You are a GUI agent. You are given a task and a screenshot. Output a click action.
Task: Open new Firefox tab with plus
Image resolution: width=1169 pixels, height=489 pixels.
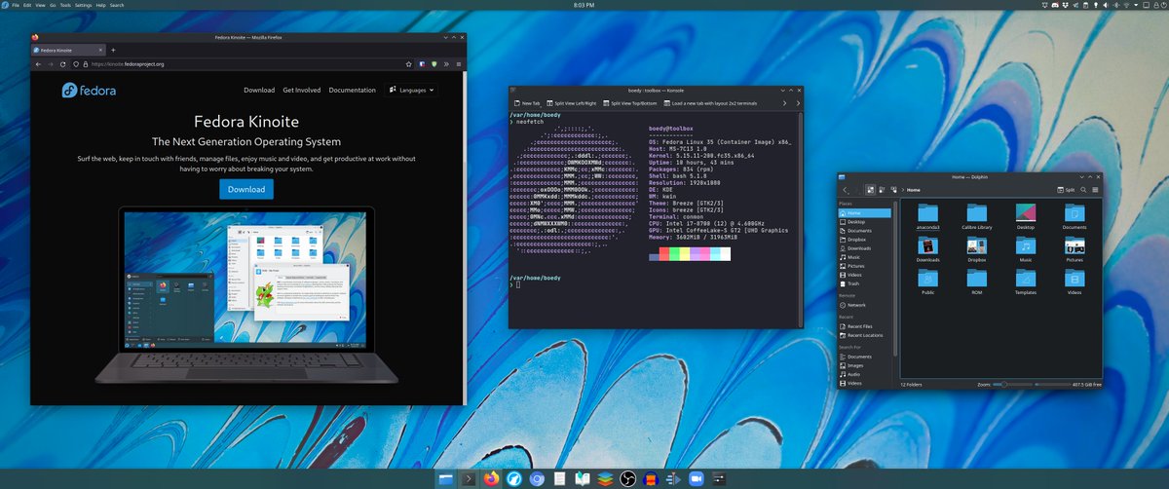click(113, 49)
